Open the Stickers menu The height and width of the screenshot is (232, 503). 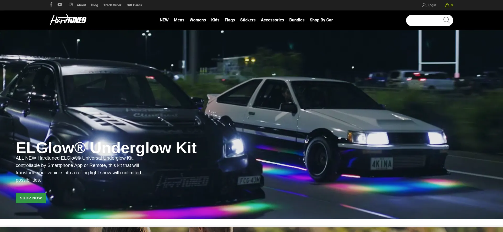pyautogui.click(x=248, y=20)
